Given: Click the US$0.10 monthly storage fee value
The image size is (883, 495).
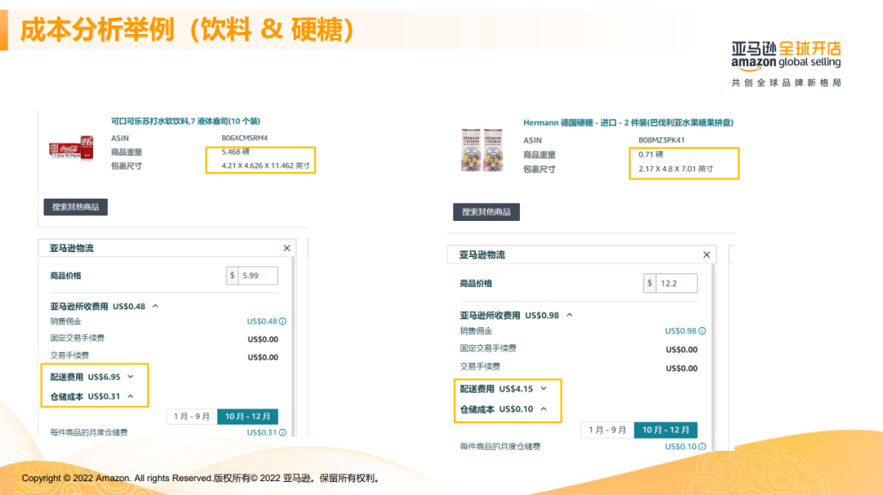Looking at the screenshot, I should pos(680,447).
